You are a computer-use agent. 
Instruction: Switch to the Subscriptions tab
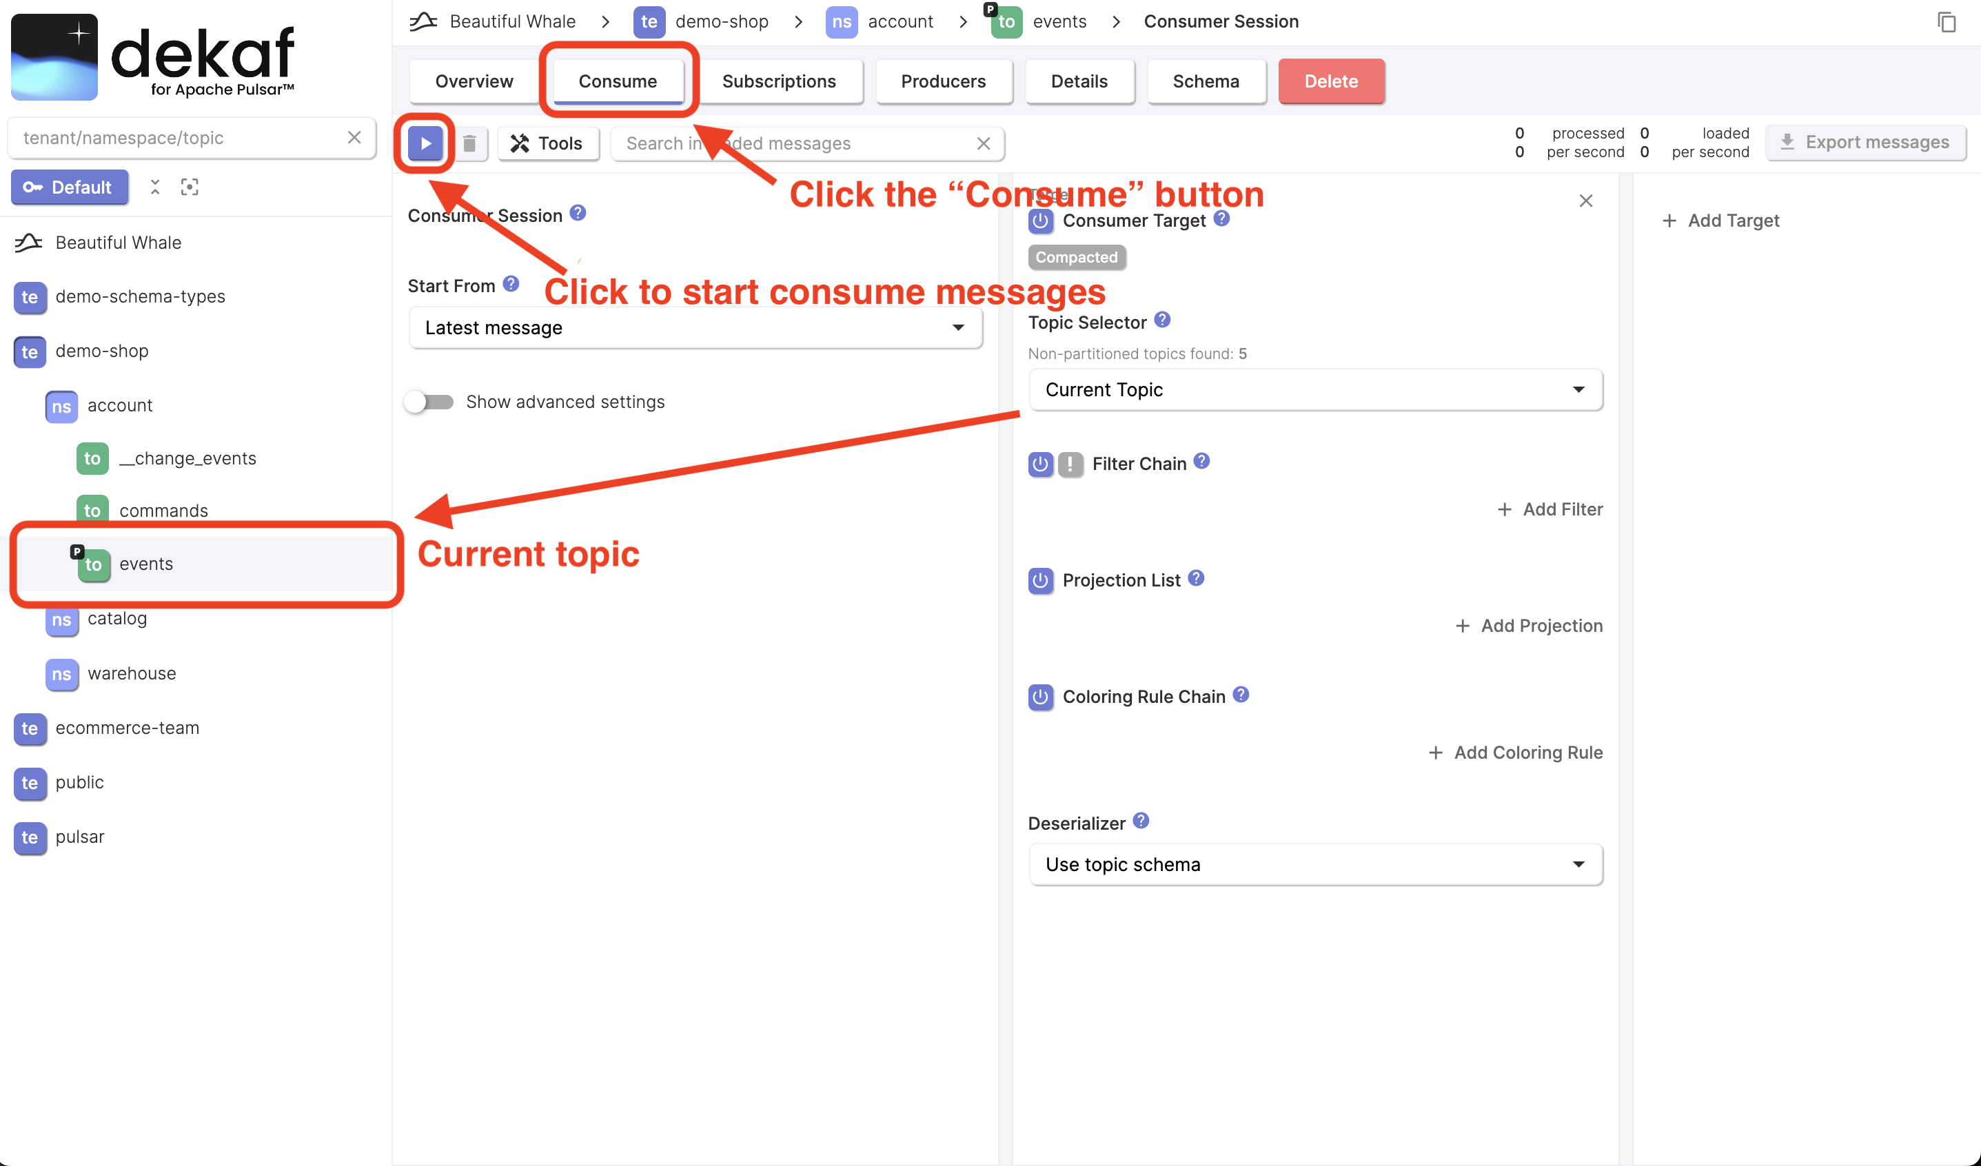[x=779, y=81]
